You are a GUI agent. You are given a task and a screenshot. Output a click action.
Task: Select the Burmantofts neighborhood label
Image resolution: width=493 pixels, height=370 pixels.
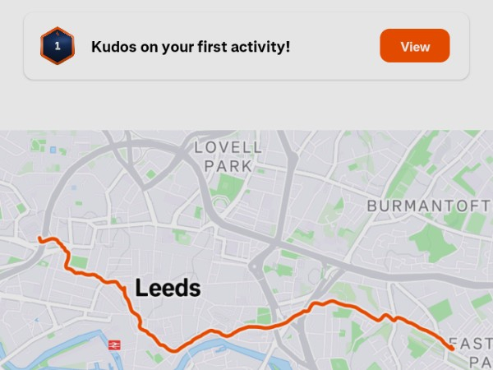tap(429, 205)
